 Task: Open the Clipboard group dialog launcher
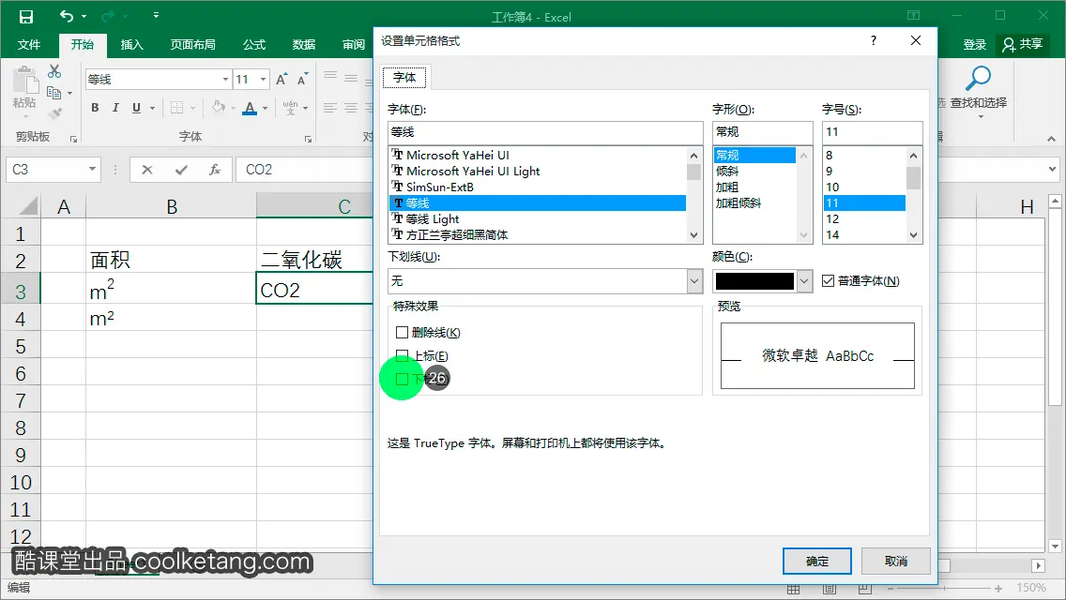(73, 140)
